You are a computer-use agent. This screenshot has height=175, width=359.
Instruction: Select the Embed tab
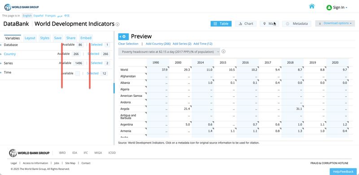pos(86,38)
